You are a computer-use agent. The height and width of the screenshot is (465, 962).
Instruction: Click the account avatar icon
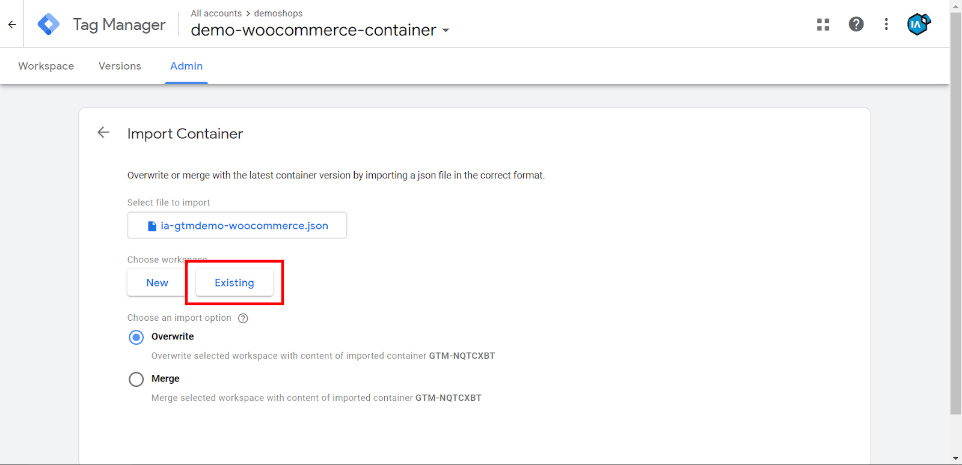(918, 25)
